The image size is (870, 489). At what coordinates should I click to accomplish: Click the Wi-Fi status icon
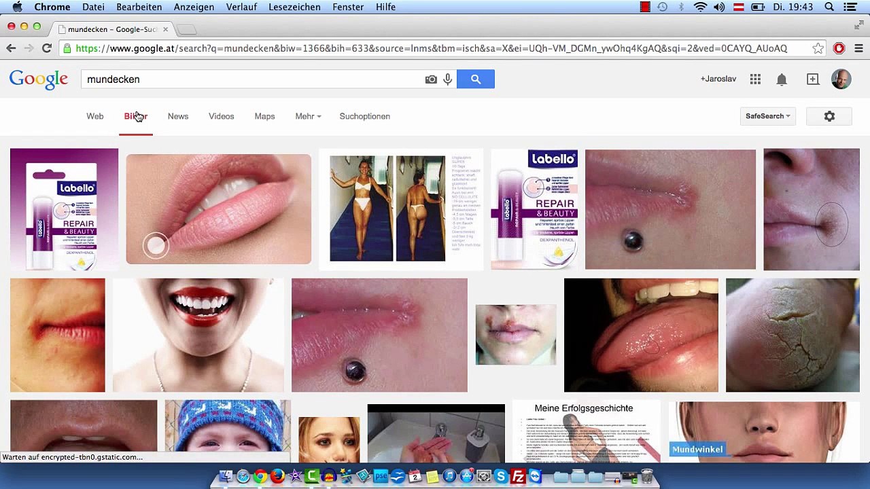coord(700,7)
